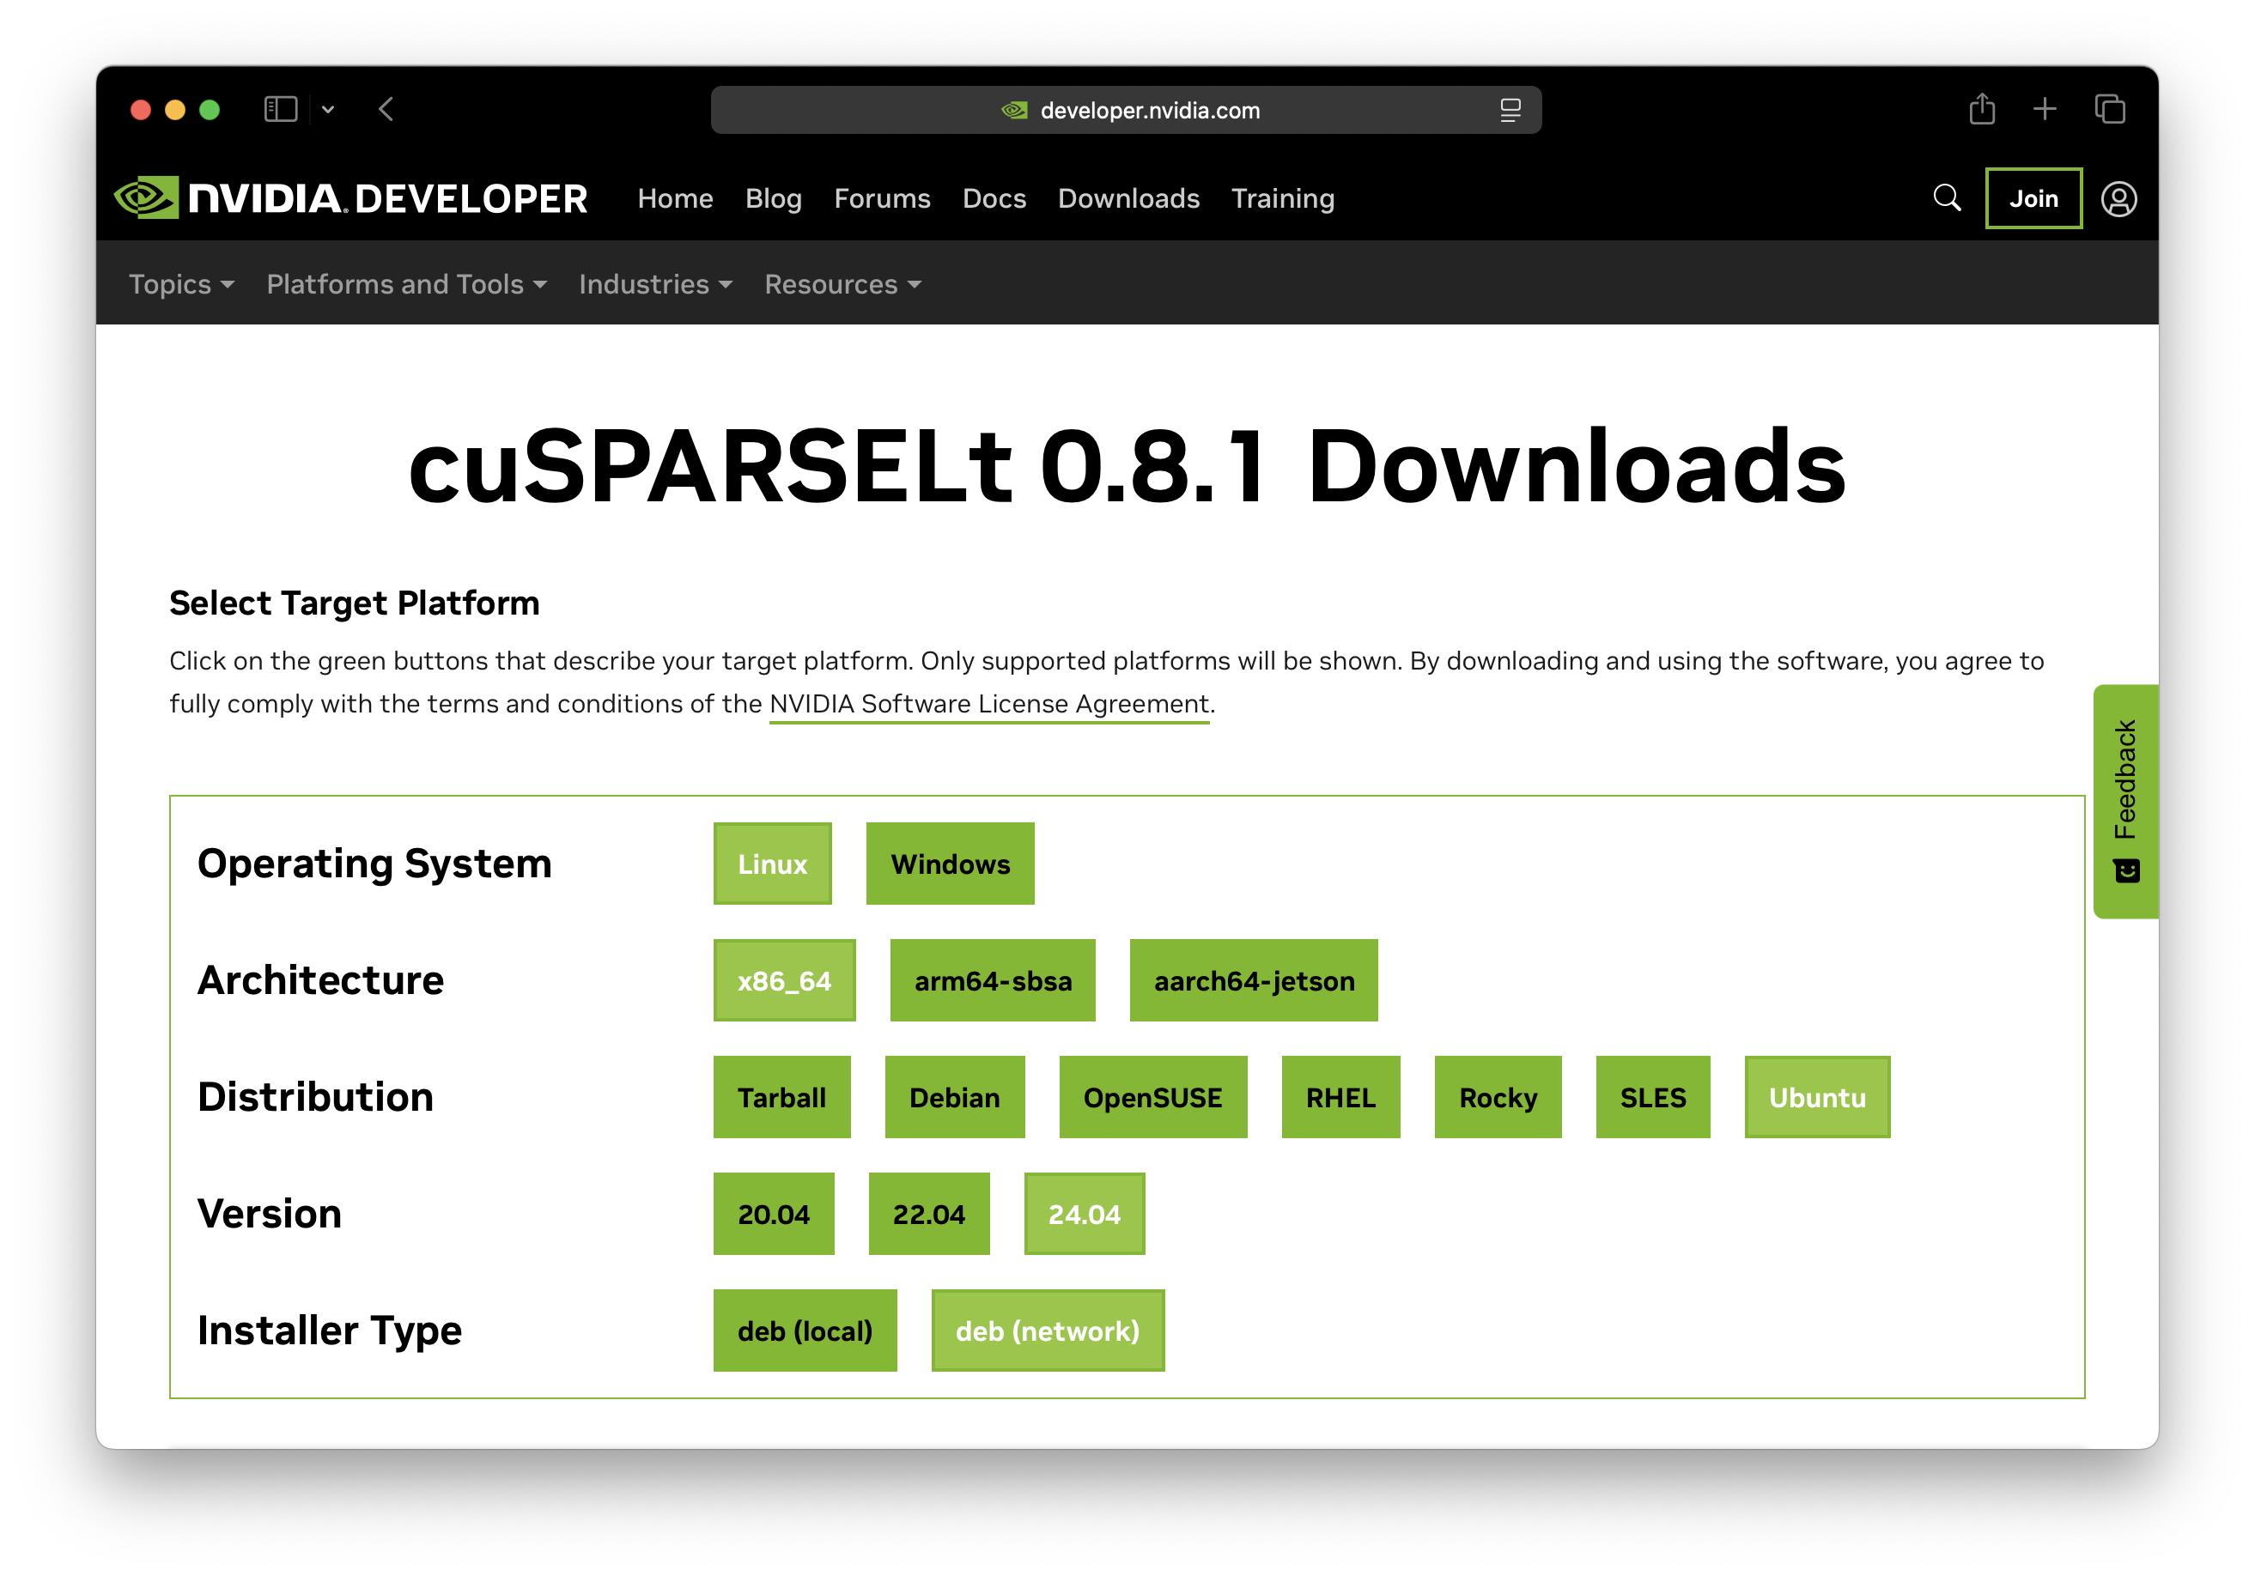Choose the arm64-sbsa architecture option

click(x=992, y=981)
